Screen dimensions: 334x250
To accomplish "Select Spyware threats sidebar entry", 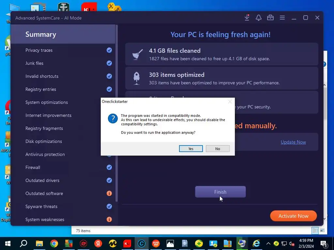I will pos(41,206).
